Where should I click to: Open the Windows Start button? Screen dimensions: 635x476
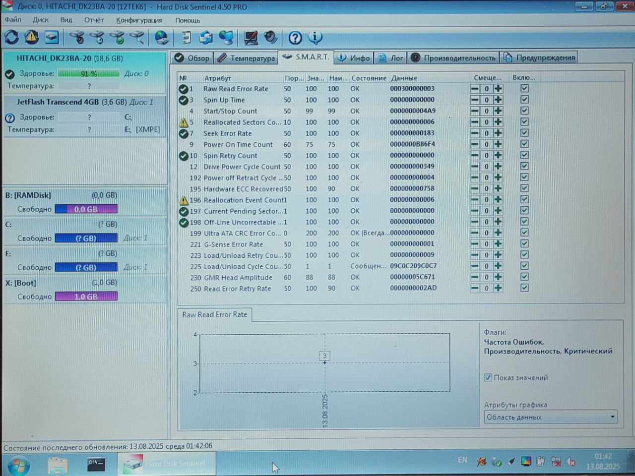[x=18, y=465]
